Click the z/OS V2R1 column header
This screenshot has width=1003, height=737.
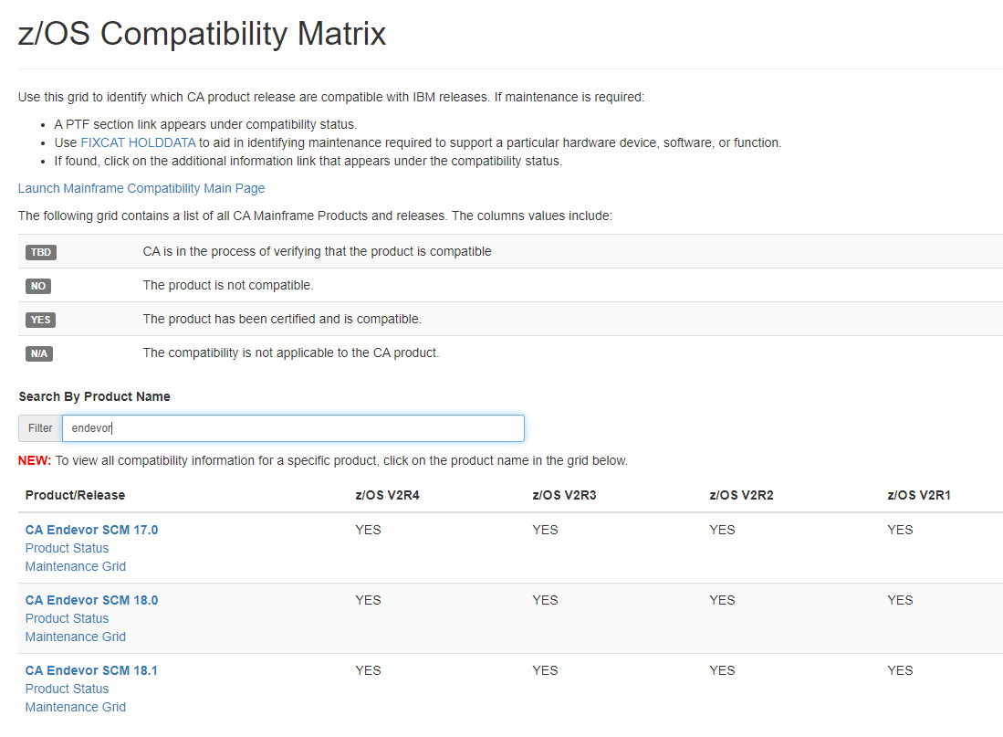coord(919,495)
